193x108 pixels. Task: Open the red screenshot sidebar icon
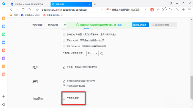[4, 74]
